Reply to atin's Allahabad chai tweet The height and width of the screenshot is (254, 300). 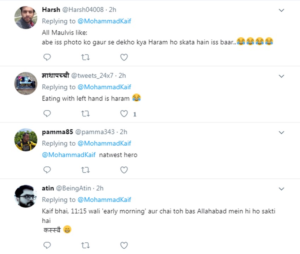pos(47,245)
